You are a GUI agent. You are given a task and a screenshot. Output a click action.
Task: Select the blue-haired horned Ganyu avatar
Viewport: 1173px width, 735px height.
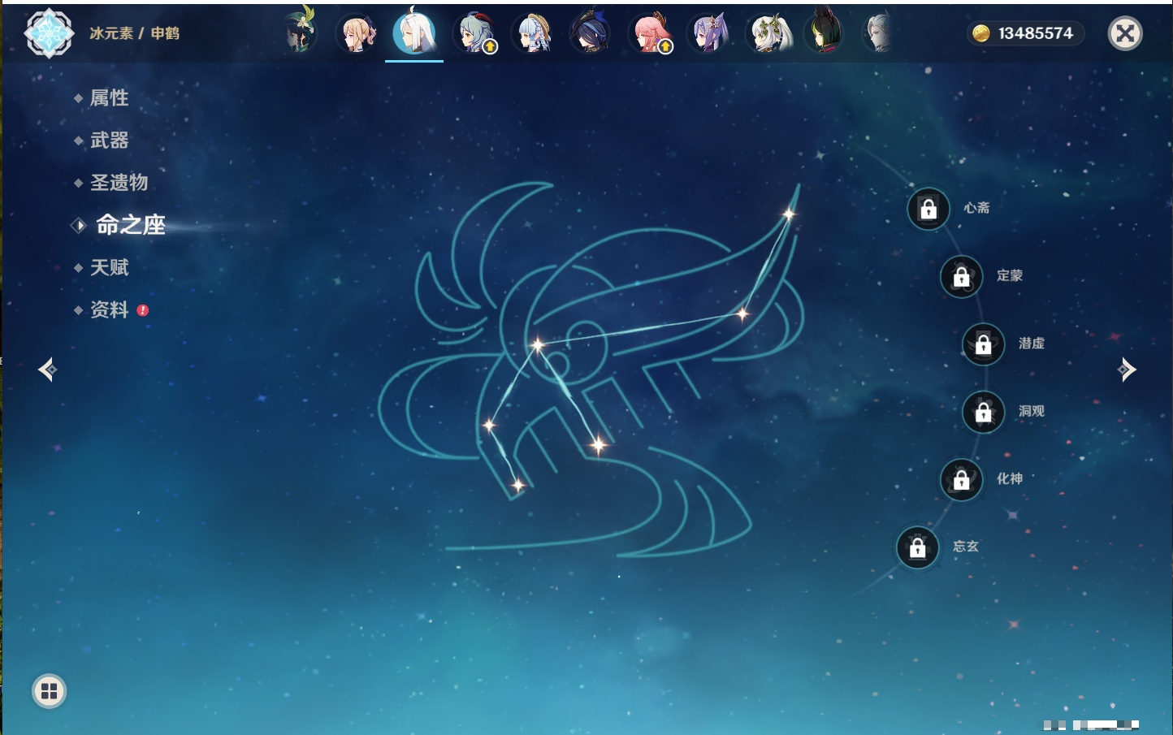click(475, 33)
